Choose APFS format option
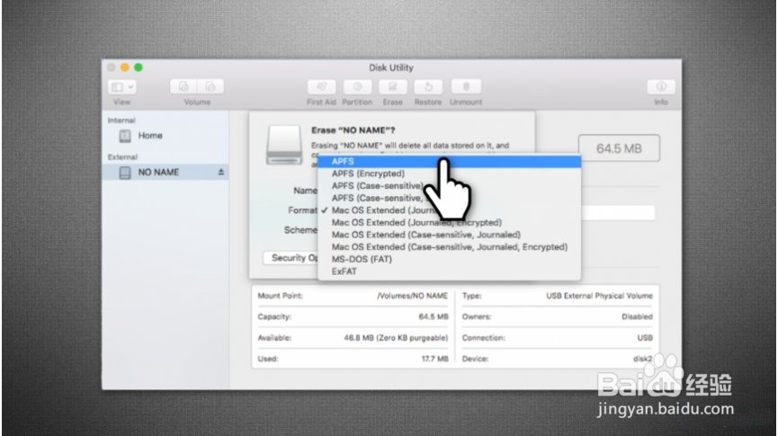778x436 pixels. [x=449, y=161]
